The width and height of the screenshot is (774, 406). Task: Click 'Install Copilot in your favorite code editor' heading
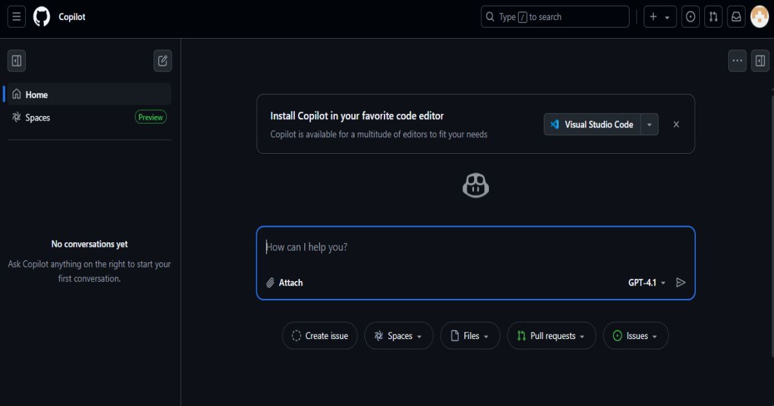pyautogui.click(x=357, y=116)
